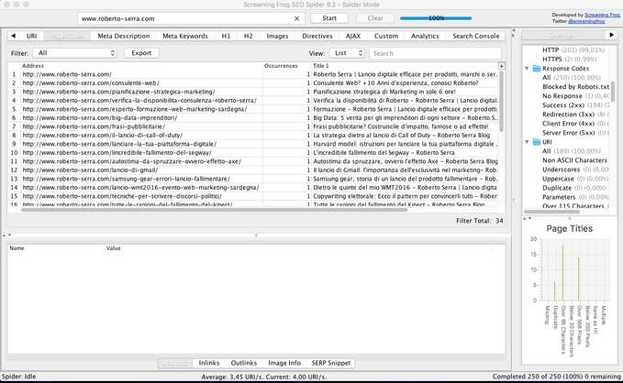
Task: Switch to the Inlinks bottom tab
Action: tap(209, 363)
